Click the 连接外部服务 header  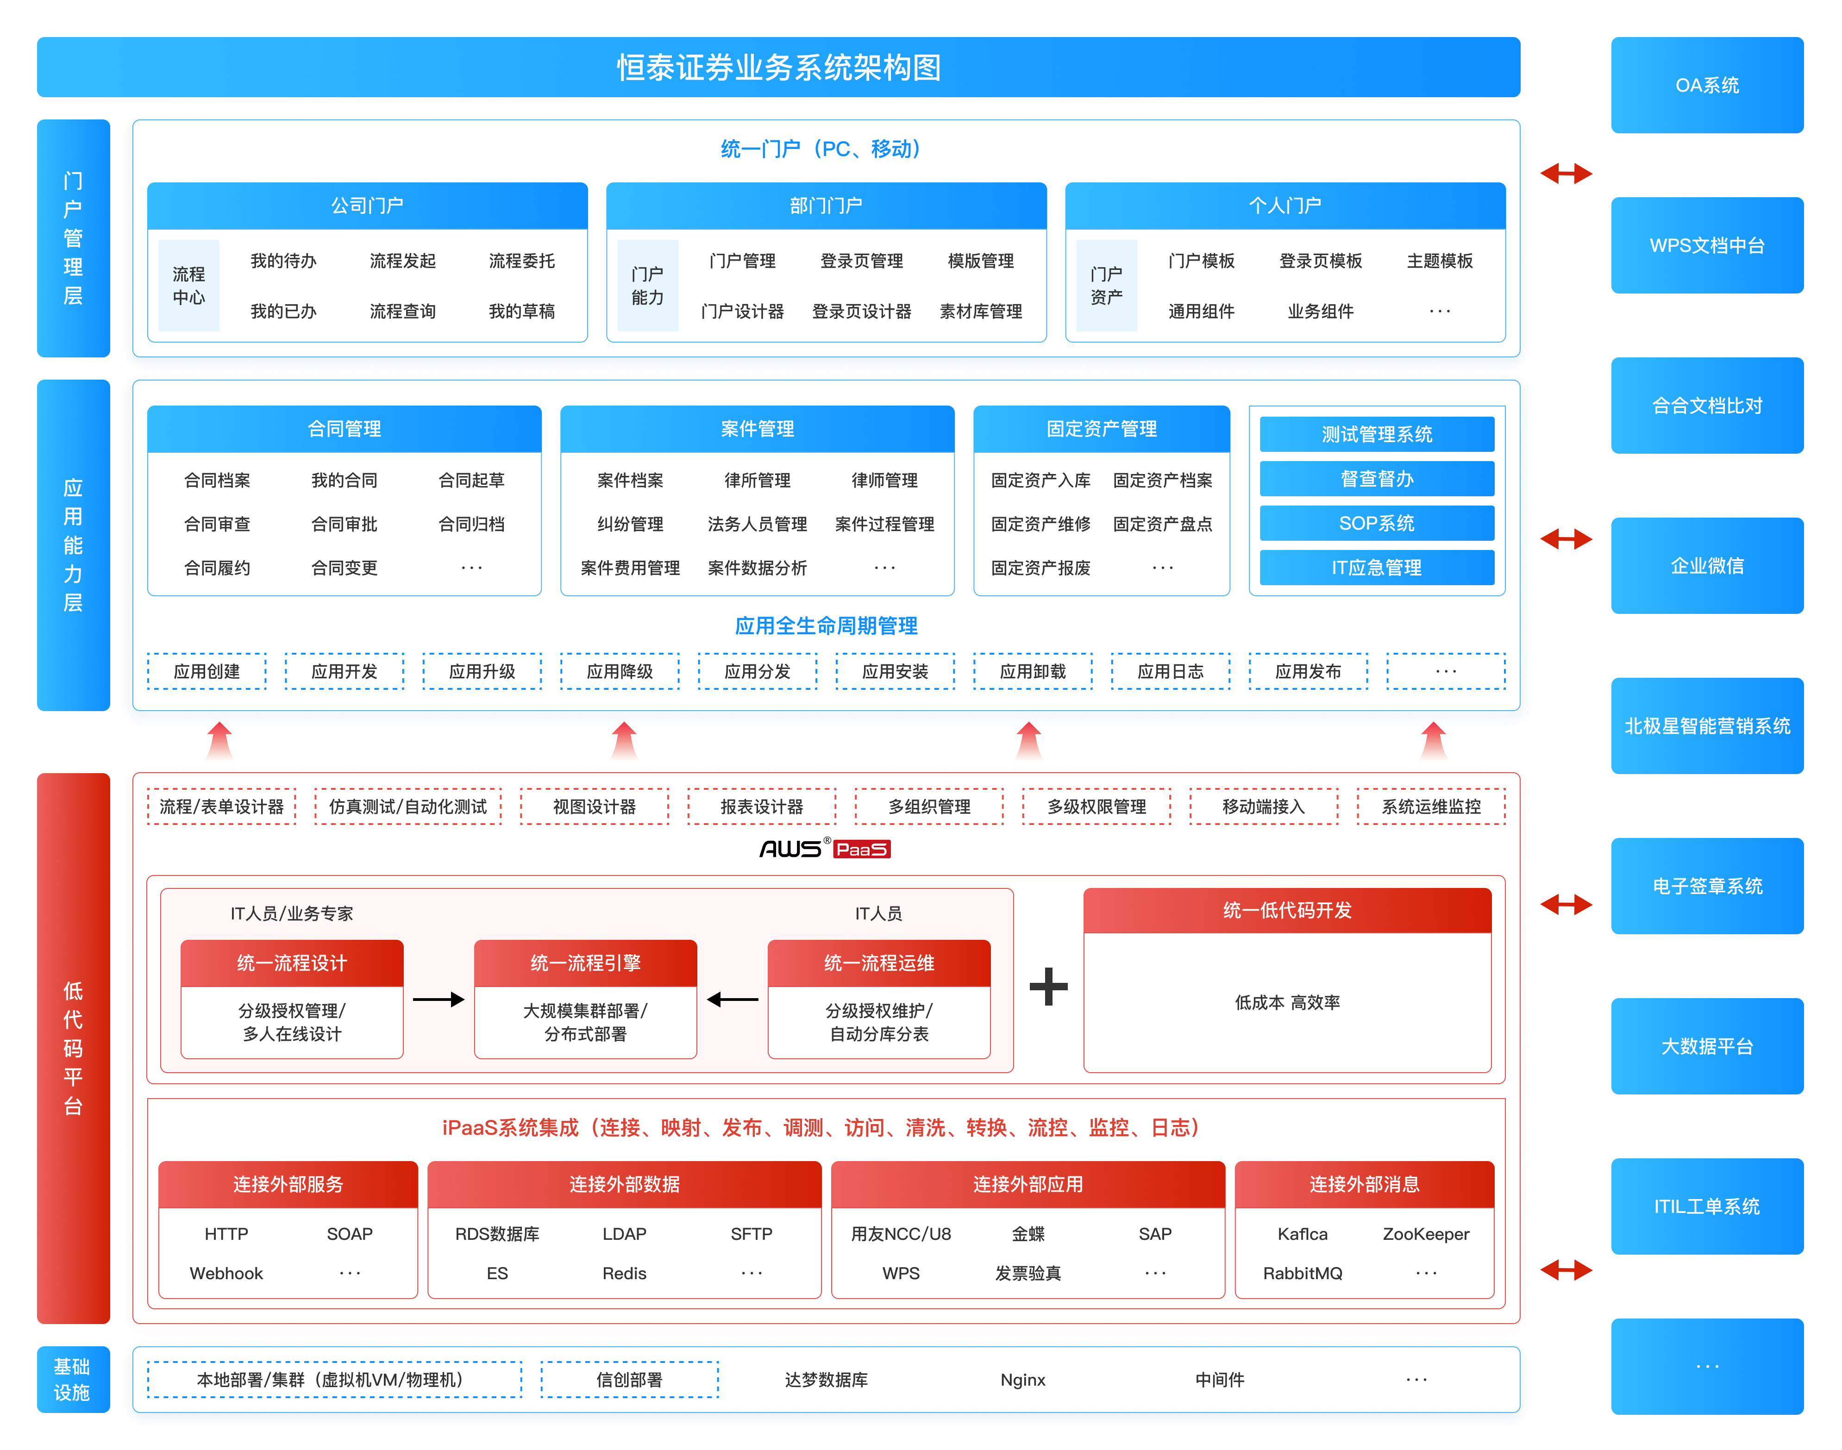(x=288, y=1184)
